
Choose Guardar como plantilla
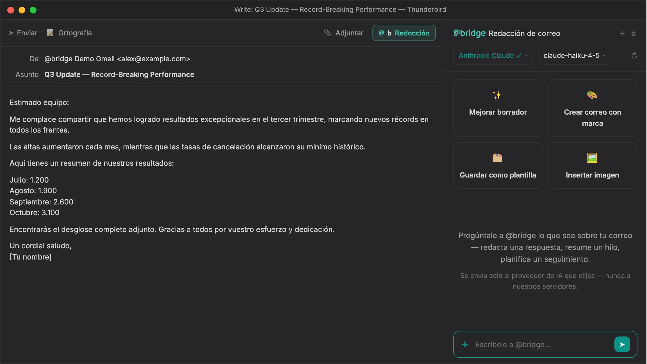click(498, 165)
